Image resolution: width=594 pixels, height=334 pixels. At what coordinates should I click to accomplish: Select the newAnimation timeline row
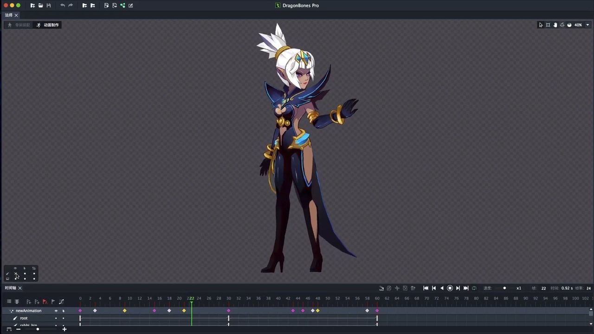point(297,311)
